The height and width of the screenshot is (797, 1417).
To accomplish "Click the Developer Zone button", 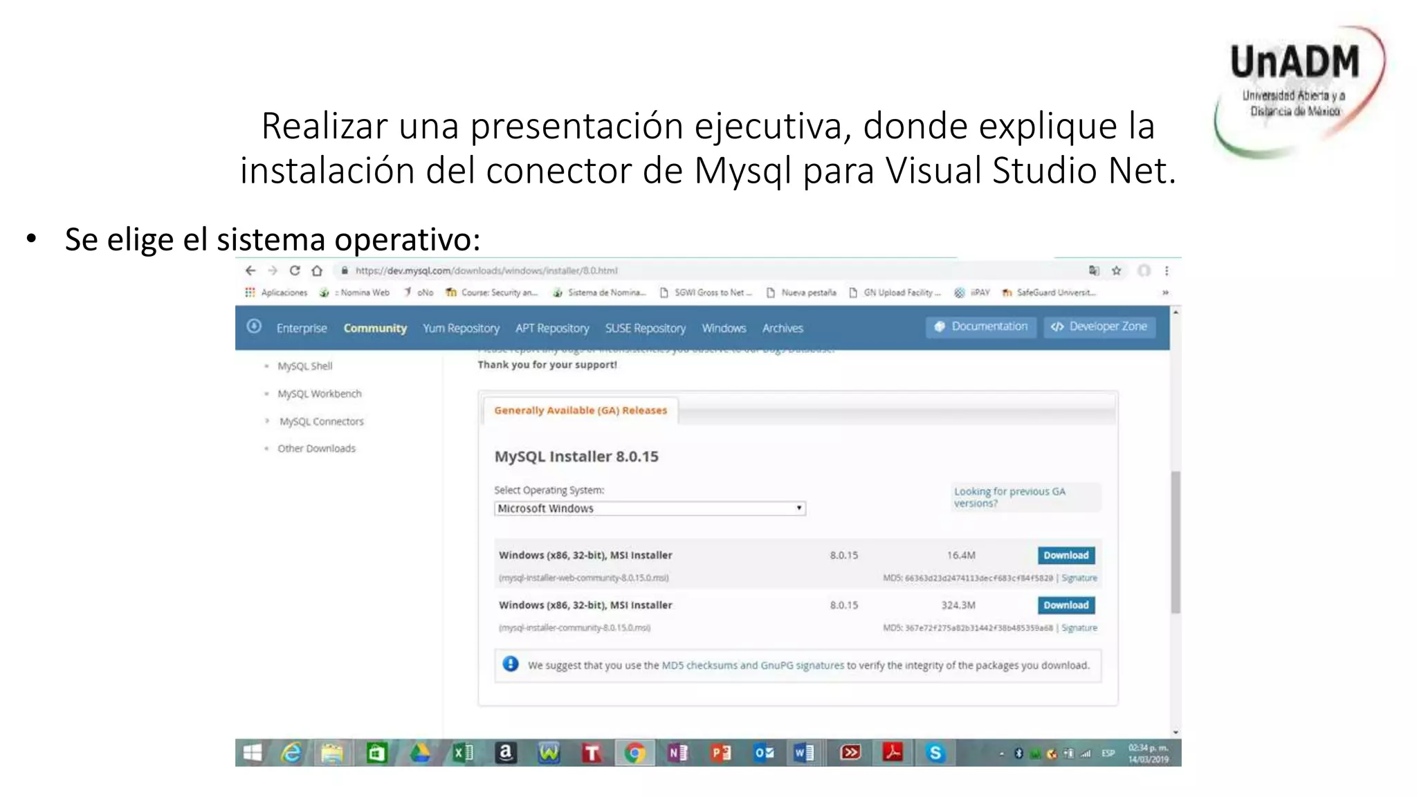I will pyautogui.click(x=1099, y=327).
